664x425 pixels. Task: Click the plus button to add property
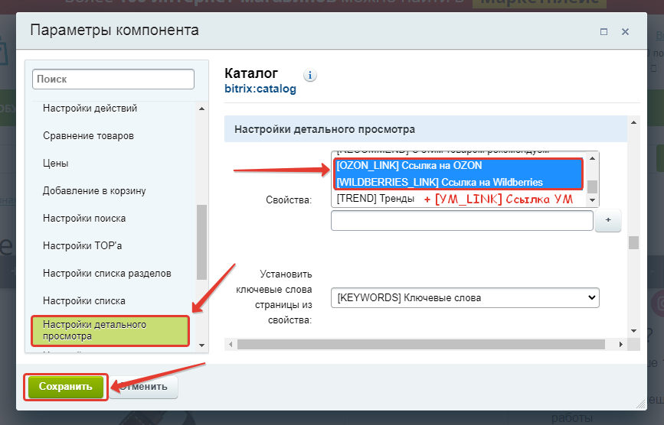point(608,220)
